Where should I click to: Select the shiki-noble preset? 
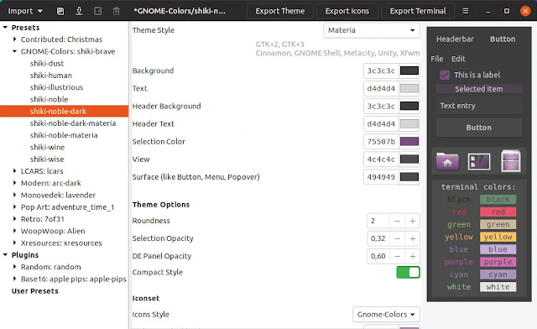[x=49, y=99]
